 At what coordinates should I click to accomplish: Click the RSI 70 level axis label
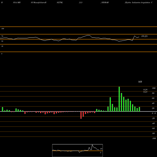click(x=2, y=36)
